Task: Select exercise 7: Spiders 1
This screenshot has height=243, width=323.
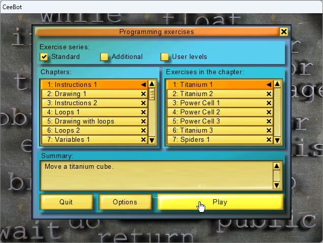Action: (220, 139)
